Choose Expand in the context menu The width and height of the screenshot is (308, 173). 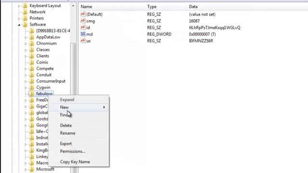point(78,99)
